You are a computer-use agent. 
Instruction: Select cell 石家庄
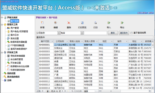(121, 51)
